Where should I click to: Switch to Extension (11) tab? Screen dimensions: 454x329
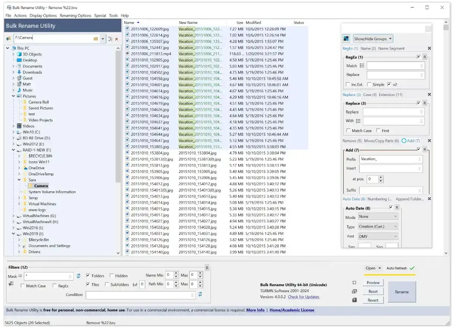(391, 95)
